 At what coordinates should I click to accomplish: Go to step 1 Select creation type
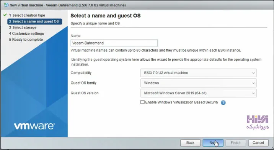tap(27, 15)
